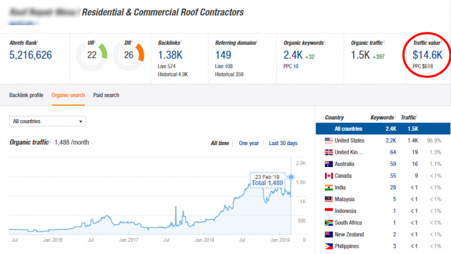Switch to the Paid search tab

(106, 95)
